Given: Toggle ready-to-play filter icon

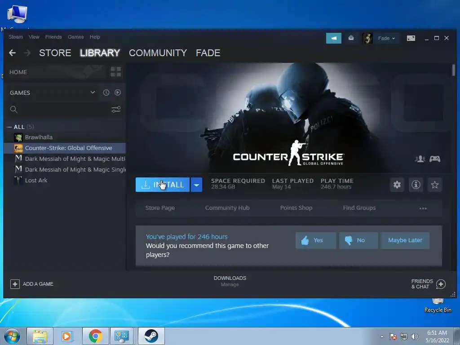Looking at the screenshot, I should (118, 93).
